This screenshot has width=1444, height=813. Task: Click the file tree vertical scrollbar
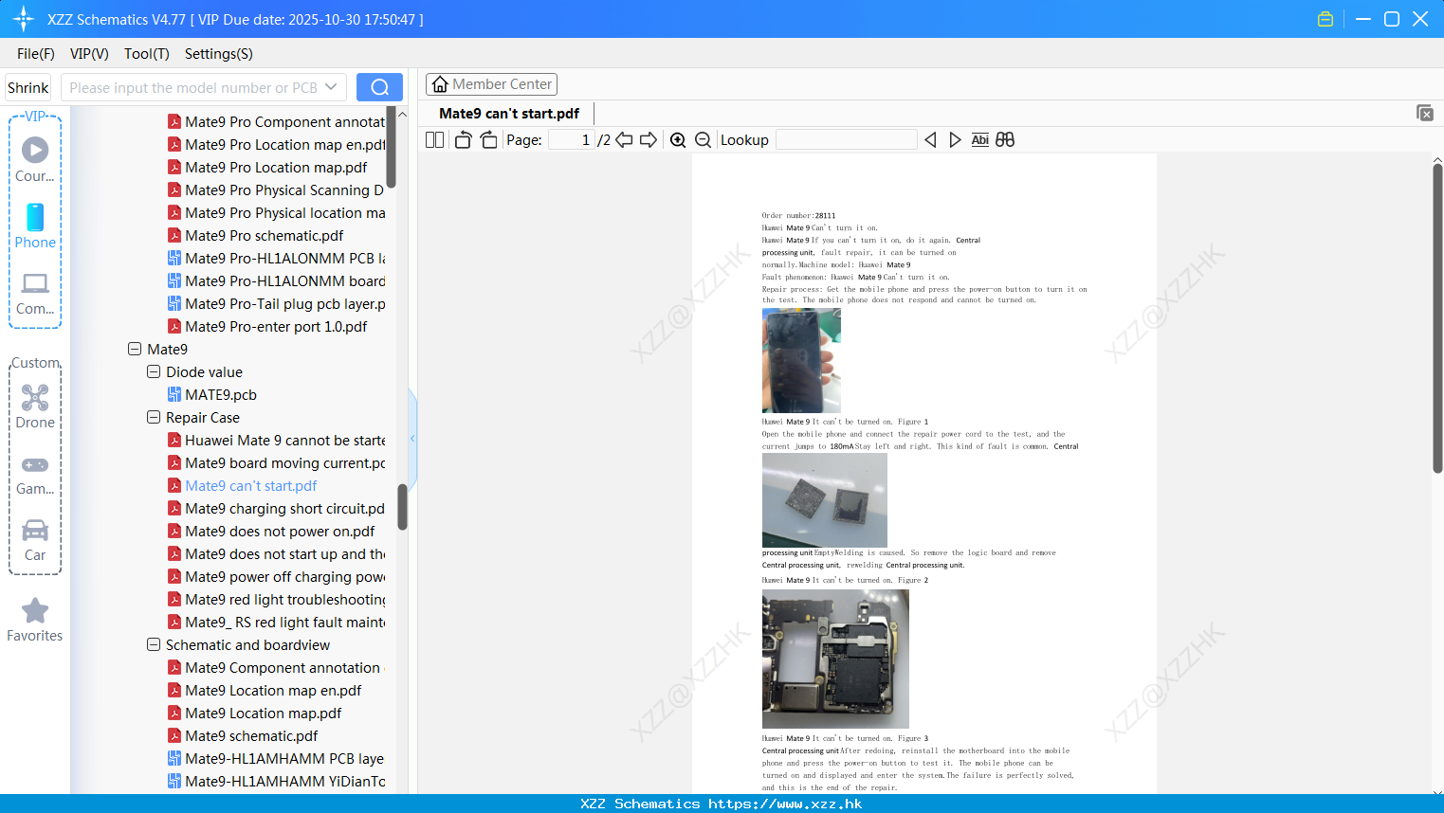pyautogui.click(x=402, y=507)
